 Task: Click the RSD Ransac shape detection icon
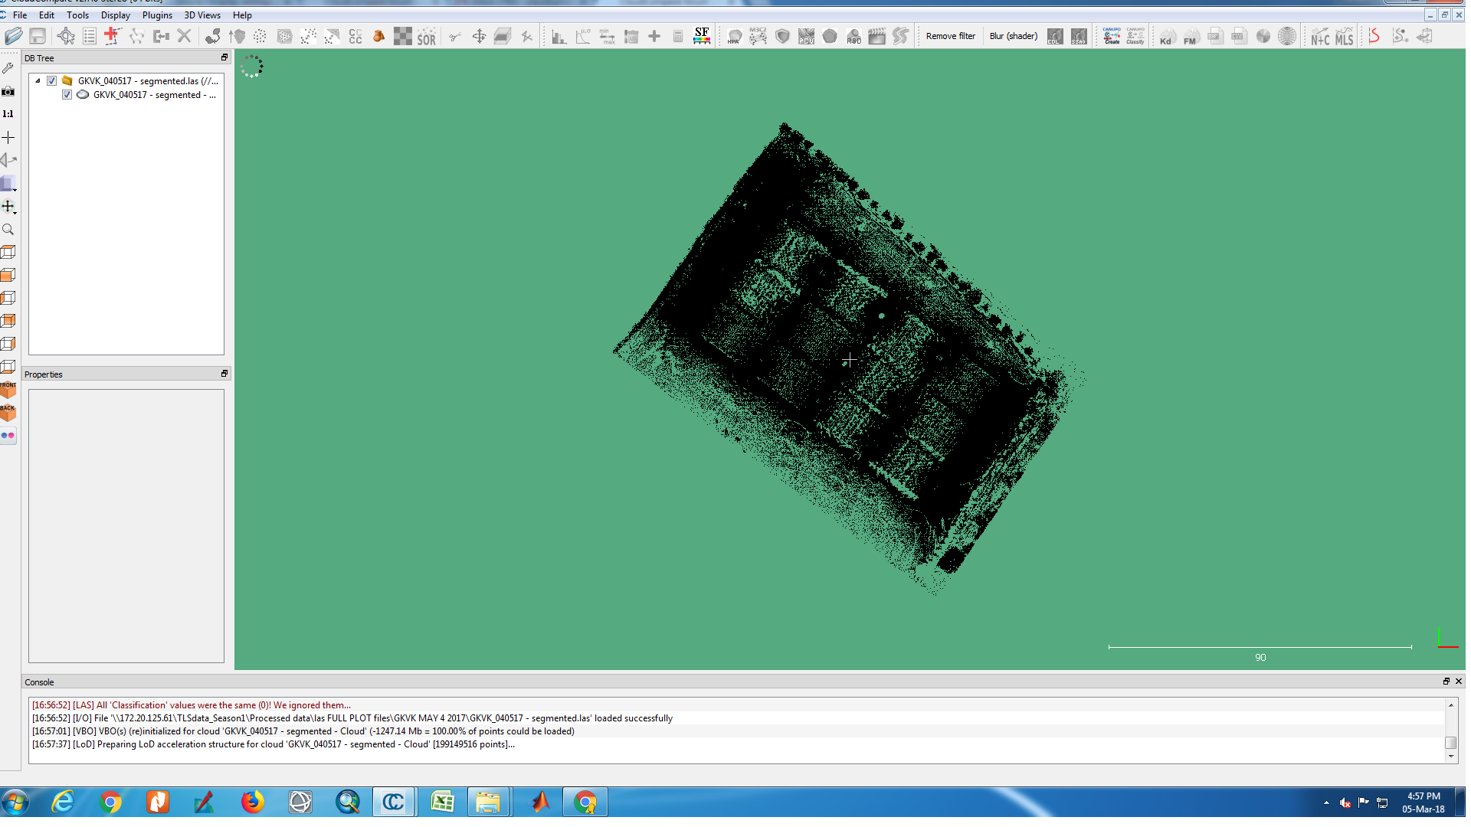point(853,36)
